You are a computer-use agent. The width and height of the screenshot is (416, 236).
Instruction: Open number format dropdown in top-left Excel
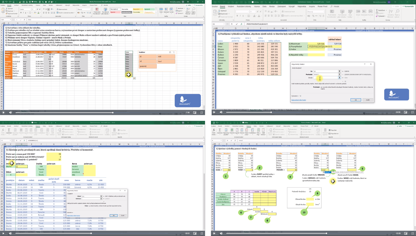click(90, 9)
